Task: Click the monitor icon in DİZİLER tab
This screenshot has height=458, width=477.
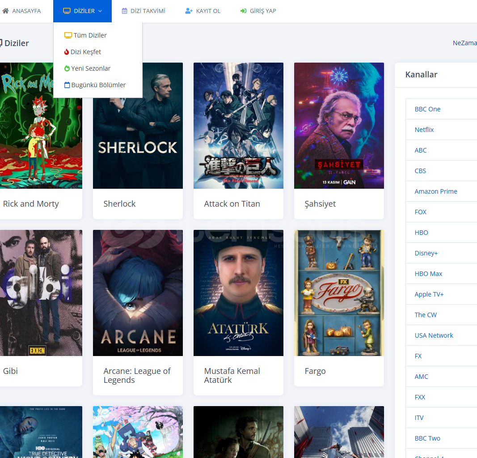Action: (x=67, y=11)
